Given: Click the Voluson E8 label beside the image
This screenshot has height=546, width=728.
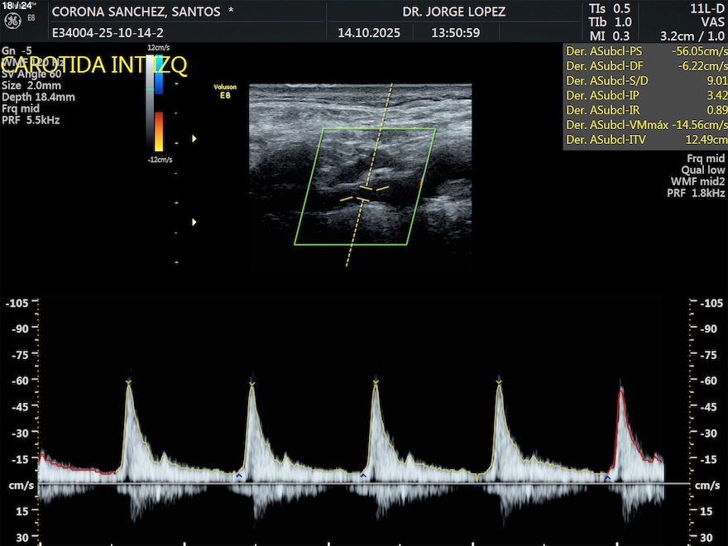Looking at the screenshot, I should (x=225, y=93).
